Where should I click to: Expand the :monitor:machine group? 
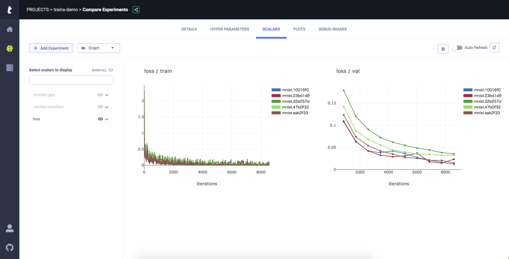pyautogui.click(x=107, y=107)
